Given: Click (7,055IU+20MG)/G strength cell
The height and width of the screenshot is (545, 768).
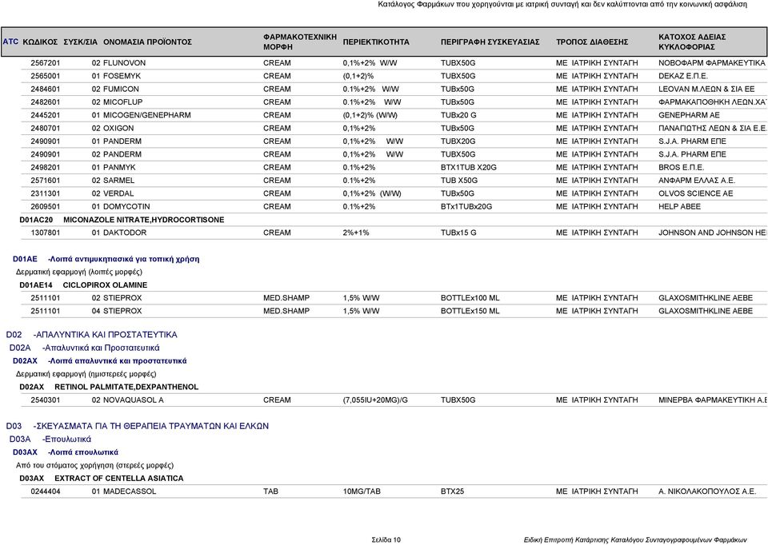Looking at the screenshot, I should click(375, 400).
